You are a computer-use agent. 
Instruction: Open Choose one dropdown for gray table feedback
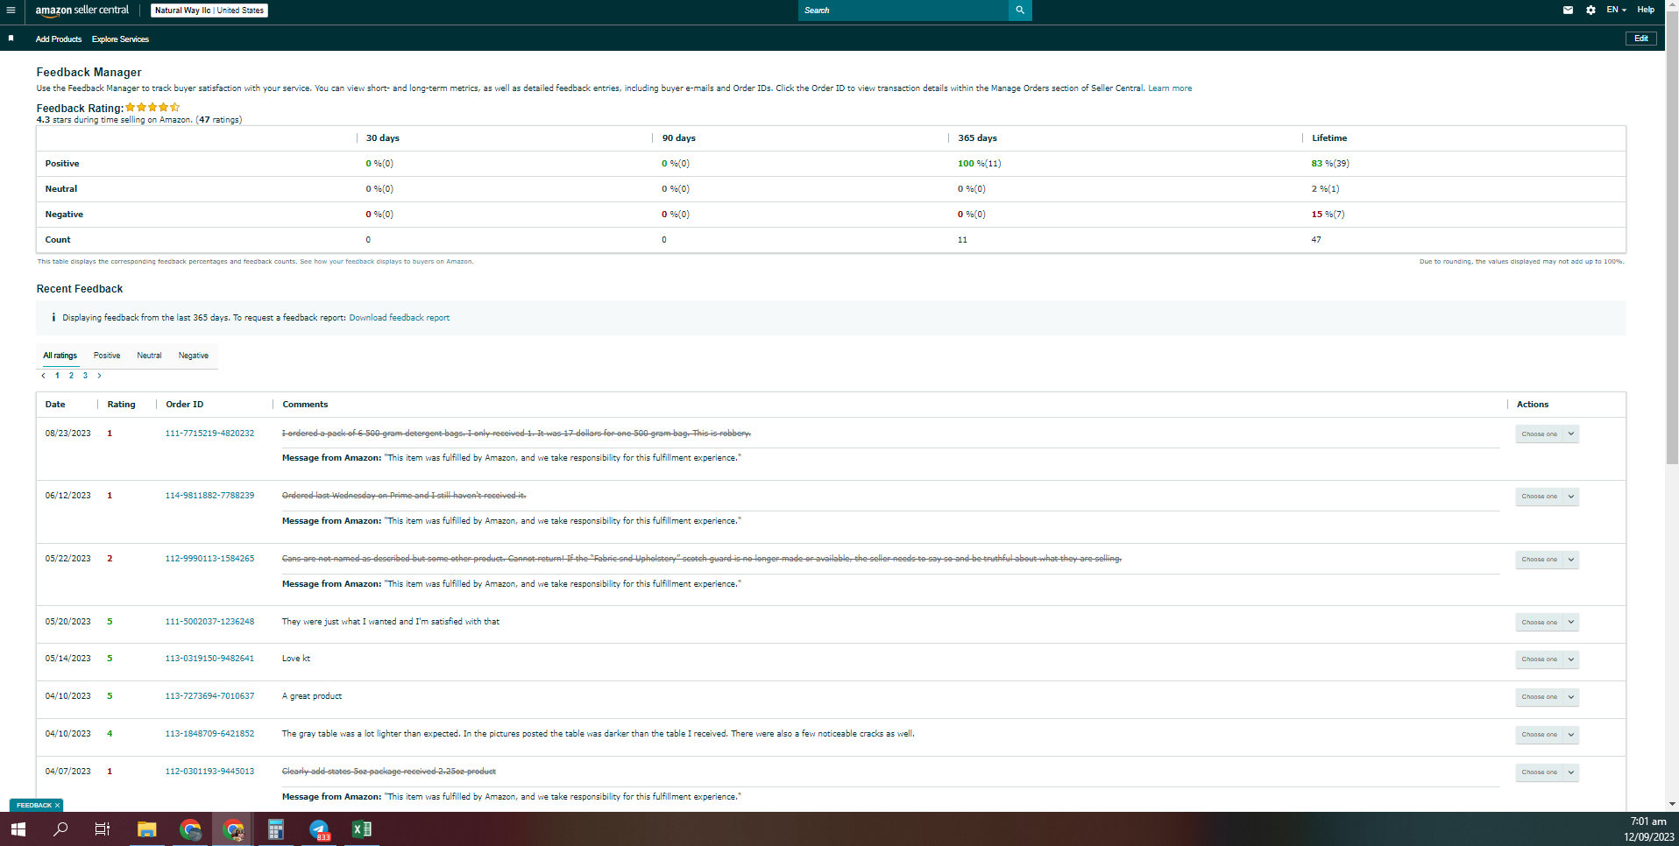click(x=1547, y=735)
